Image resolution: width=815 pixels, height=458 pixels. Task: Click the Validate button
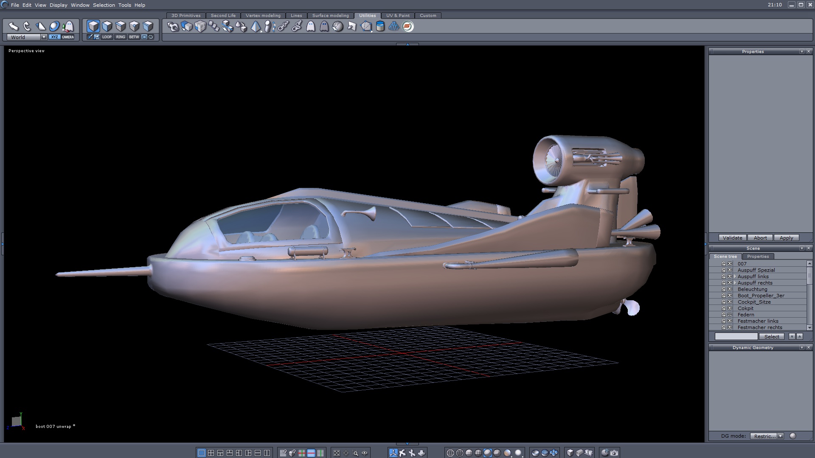[x=732, y=238]
